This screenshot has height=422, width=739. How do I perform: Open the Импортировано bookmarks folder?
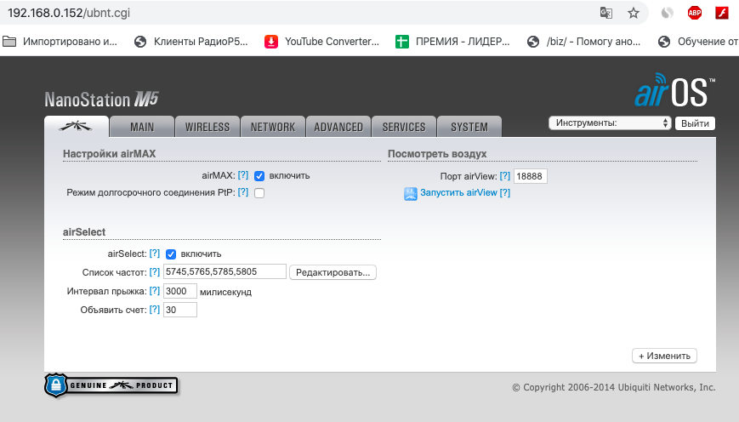click(x=60, y=42)
